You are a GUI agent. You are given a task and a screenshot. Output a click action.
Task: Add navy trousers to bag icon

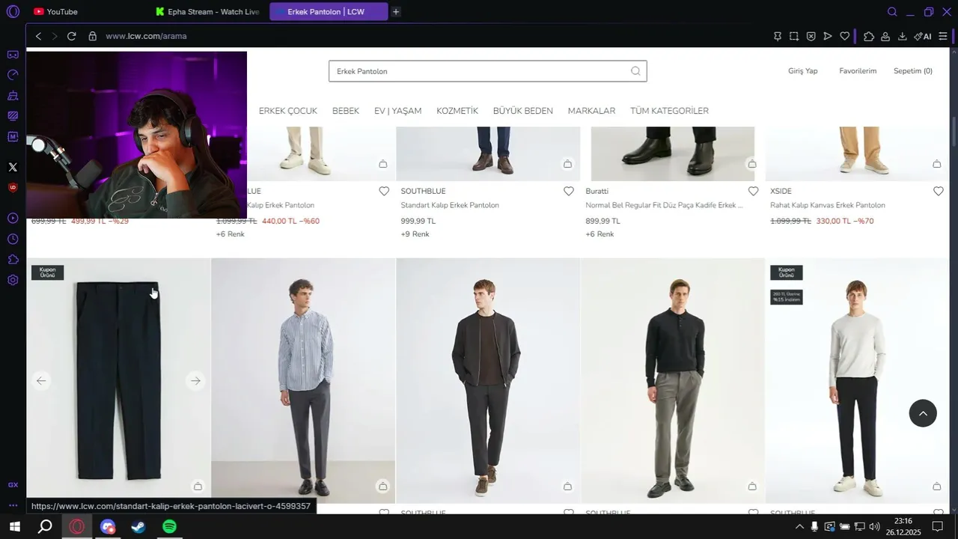pos(198,487)
